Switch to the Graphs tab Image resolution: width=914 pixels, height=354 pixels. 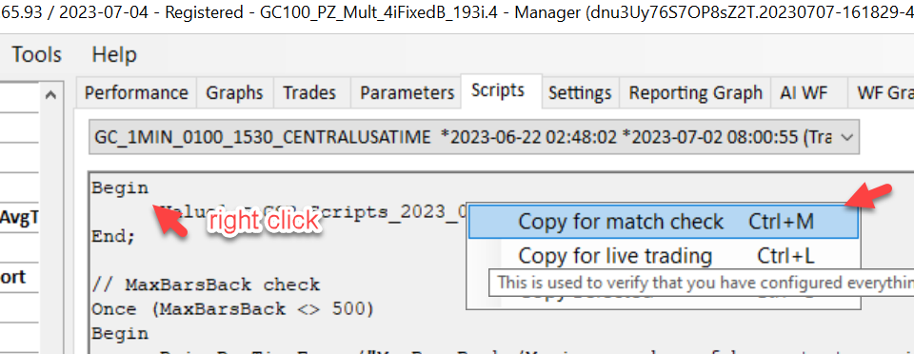tap(234, 92)
